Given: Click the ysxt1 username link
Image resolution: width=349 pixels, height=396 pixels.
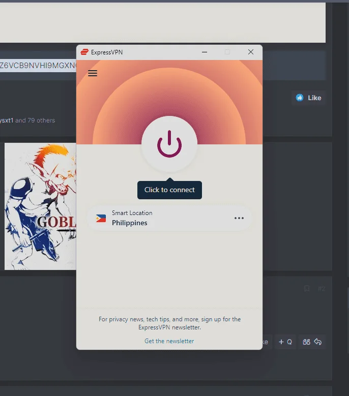Looking at the screenshot, I should [x=7, y=120].
